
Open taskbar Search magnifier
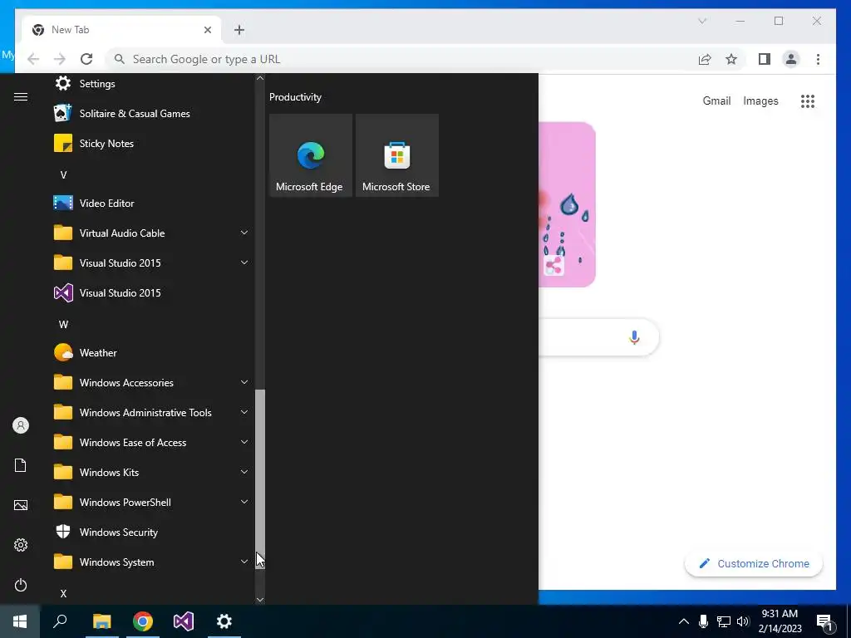pos(60,621)
